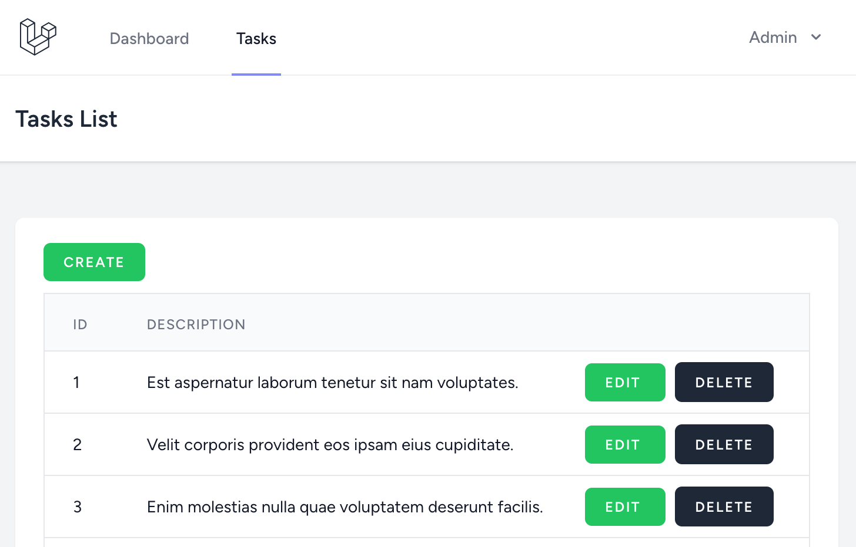The image size is (856, 547).
Task: Click the chevron arrow beside Admin
Action: coord(815,37)
